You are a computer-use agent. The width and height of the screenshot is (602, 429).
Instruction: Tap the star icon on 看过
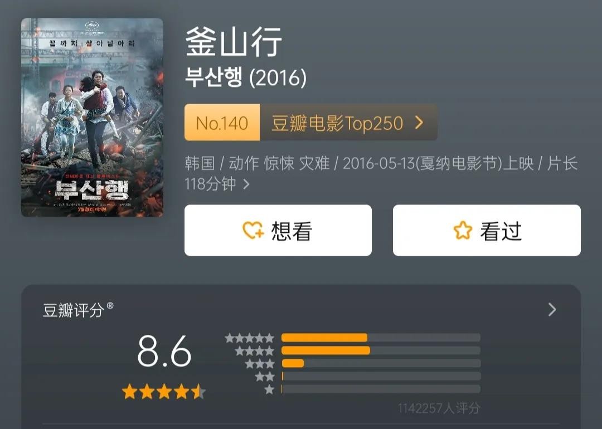coord(462,230)
